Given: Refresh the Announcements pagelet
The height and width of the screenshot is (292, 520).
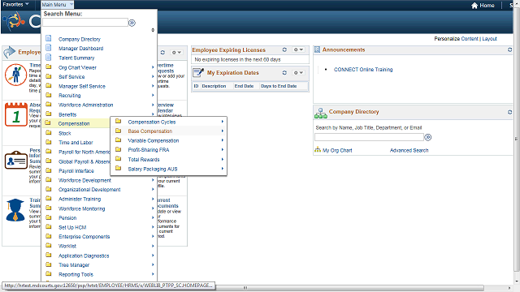Looking at the screenshot, I should (509, 49).
